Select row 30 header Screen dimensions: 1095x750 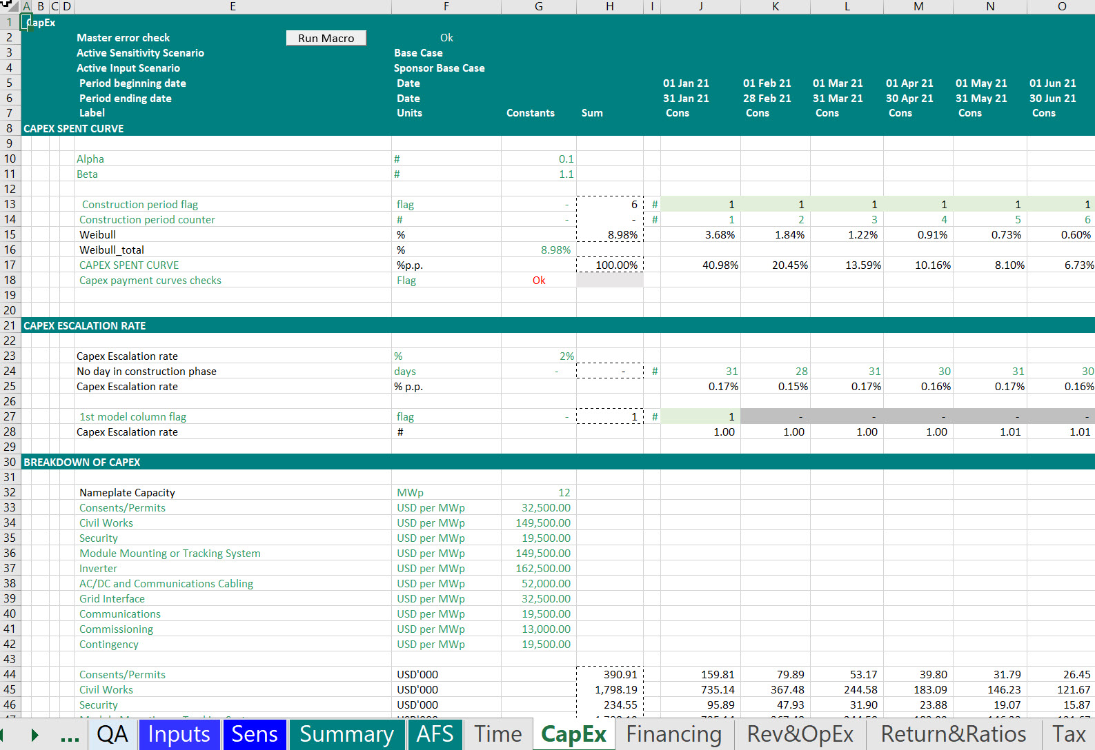[x=10, y=462]
